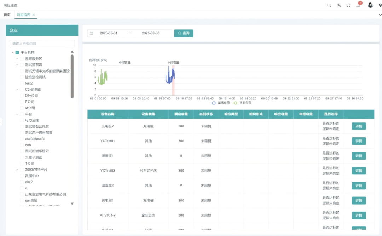Viewport: 382px width, 236px height.
Task: Focus the enterprise search input field
Action: pyautogui.click(x=42, y=44)
